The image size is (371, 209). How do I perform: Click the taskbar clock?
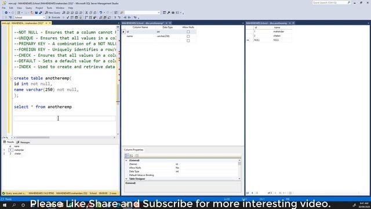point(363,205)
